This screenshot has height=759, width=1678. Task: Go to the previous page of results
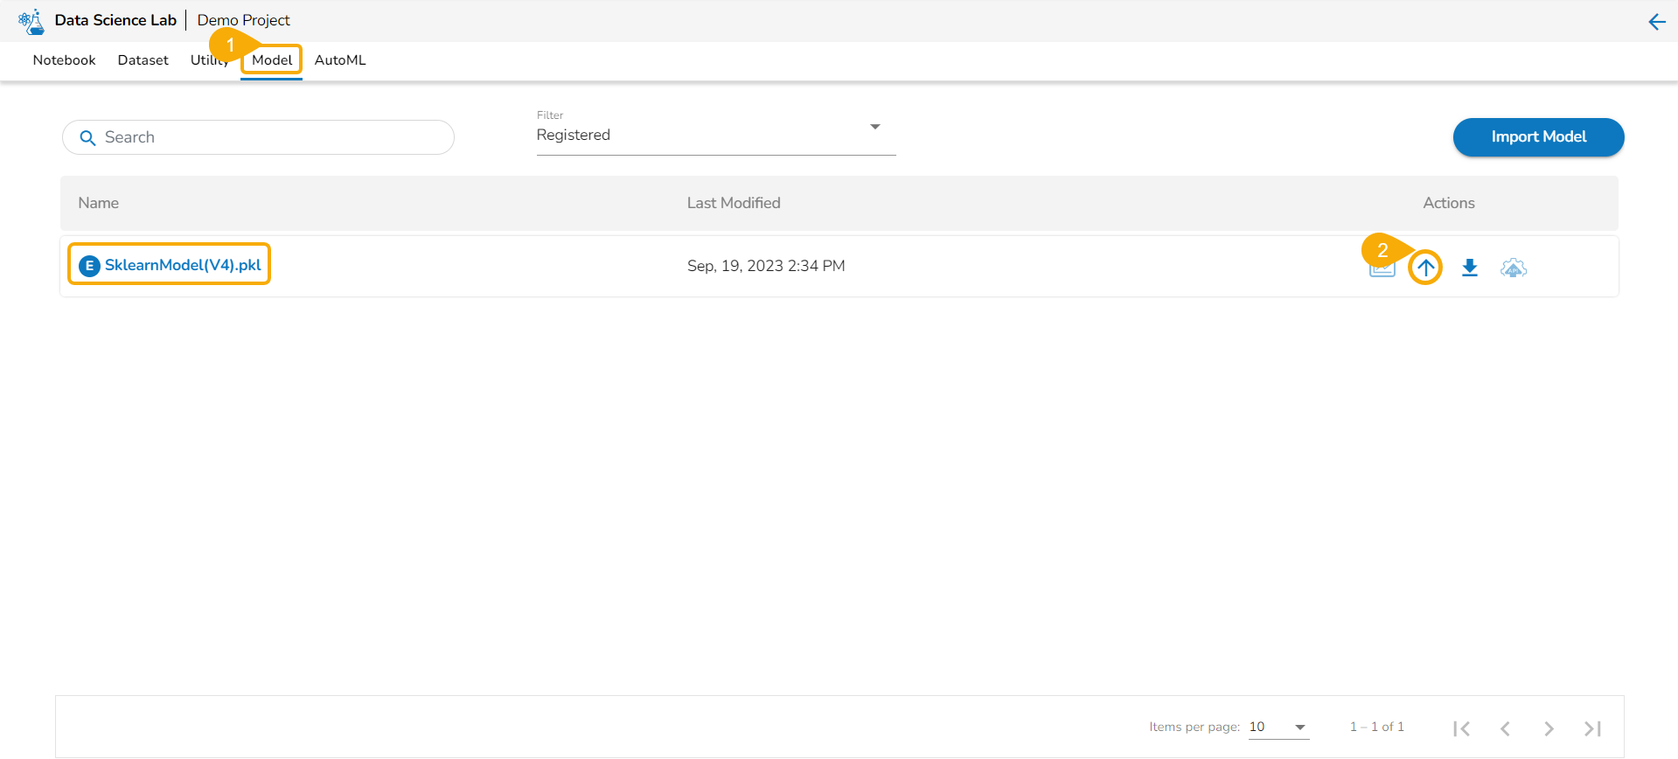coord(1505,728)
